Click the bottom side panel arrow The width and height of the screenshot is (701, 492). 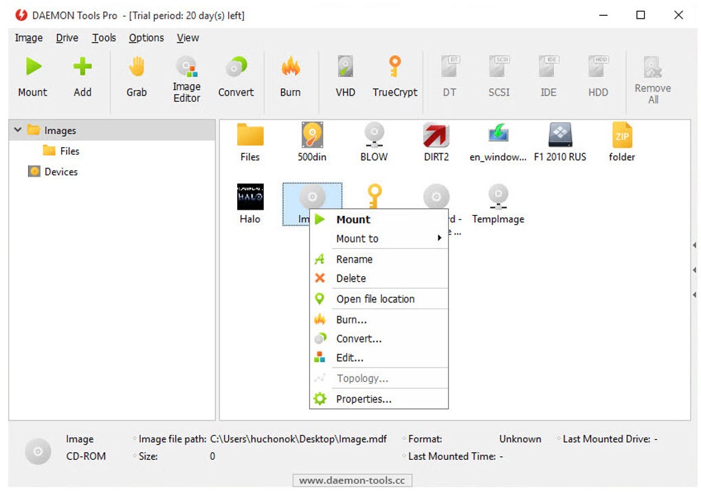[694, 295]
